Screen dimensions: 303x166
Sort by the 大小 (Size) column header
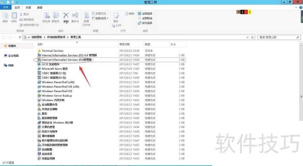point(178,44)
